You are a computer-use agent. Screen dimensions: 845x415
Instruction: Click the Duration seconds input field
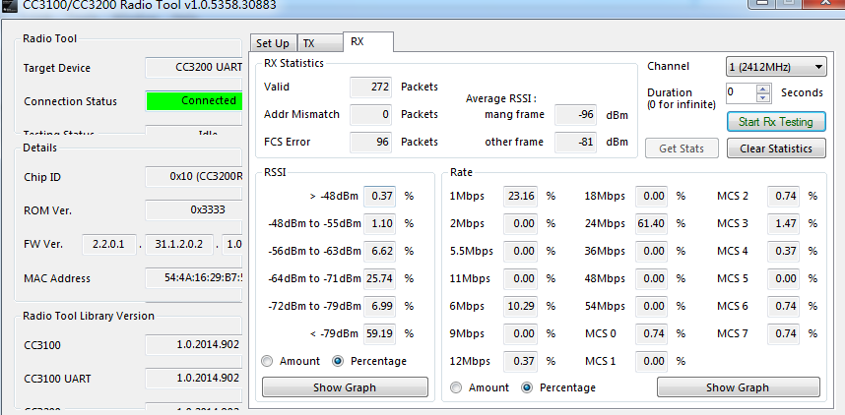[x=742, y=92]
